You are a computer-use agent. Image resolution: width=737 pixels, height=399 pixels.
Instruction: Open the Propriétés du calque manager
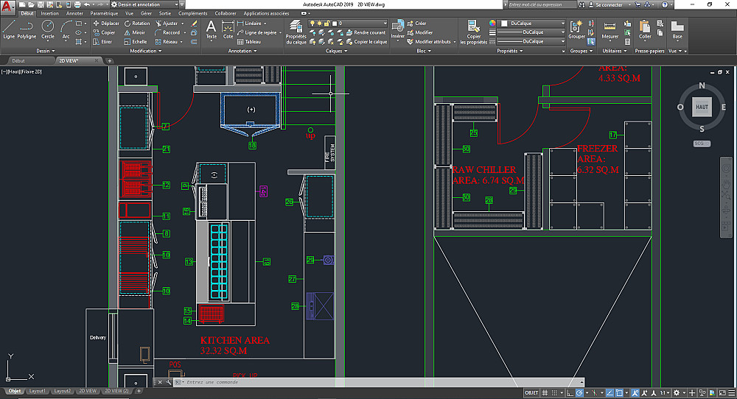coord(296,31)
